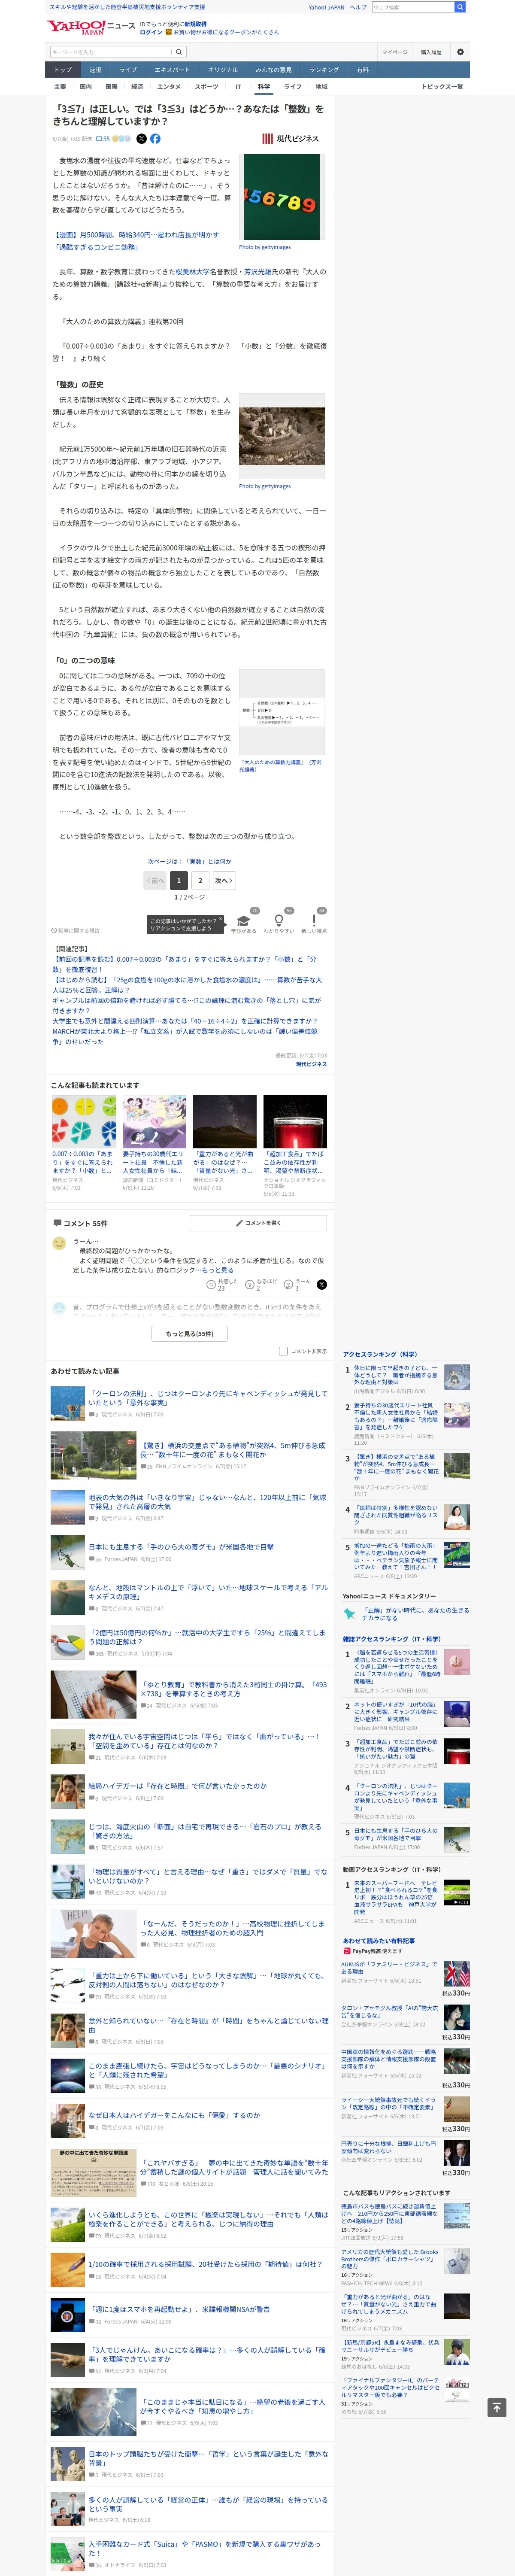The height and width of the screenshot is (2576, 515).
Task: Open the トップ main navigation tab
Action: point(63,70)
